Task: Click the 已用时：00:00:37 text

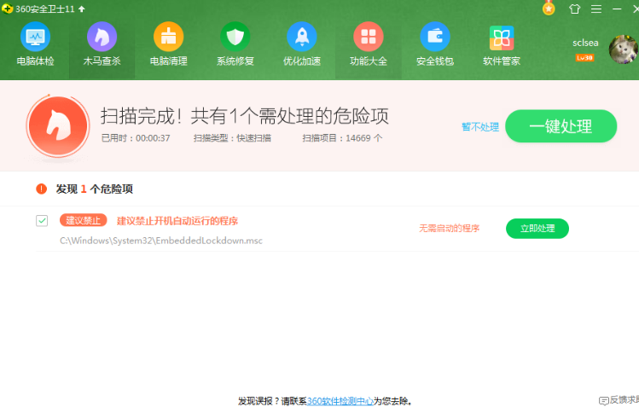Action: [x=136, y=138]
